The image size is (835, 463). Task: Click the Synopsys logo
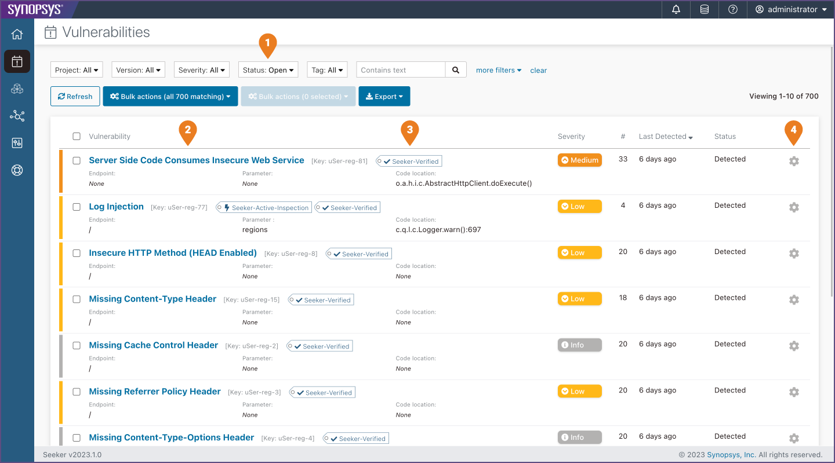coord(35,9)
